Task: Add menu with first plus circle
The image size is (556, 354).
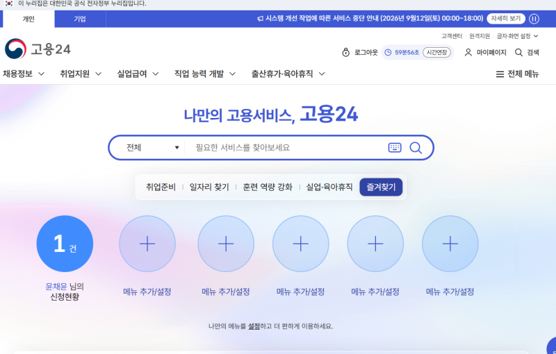Action: point(147,244)
